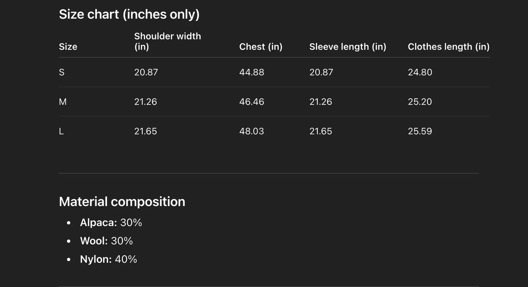Screen dimensions: 528x287
Task: Click the 'Alpaca: 30%' list item
Action: click(111, 222)
